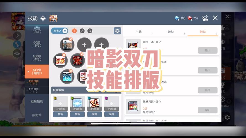Remove the red flower burst skill from slot
The width and height of the screenshot is (246, 138).
tap(82, 54)
